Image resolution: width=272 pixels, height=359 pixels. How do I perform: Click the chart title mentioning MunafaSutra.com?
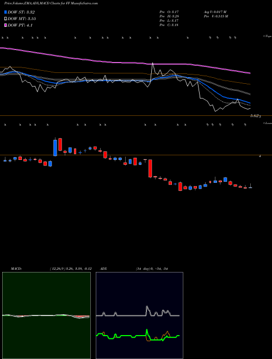[x=51, y=3]
